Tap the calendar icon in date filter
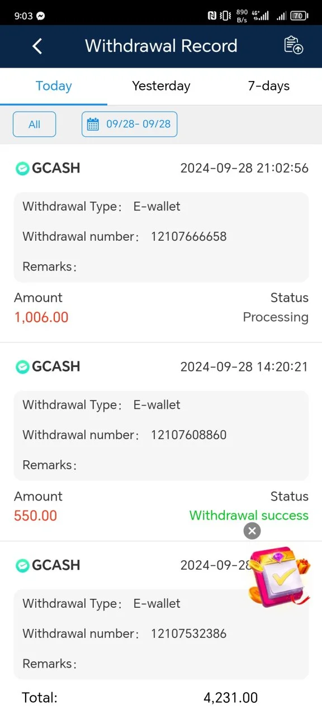Image resolution: width=322 pixels, height=715 pixels. coord(93,124)
